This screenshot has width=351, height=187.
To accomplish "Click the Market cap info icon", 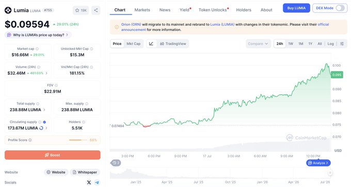I will point(37,49).
